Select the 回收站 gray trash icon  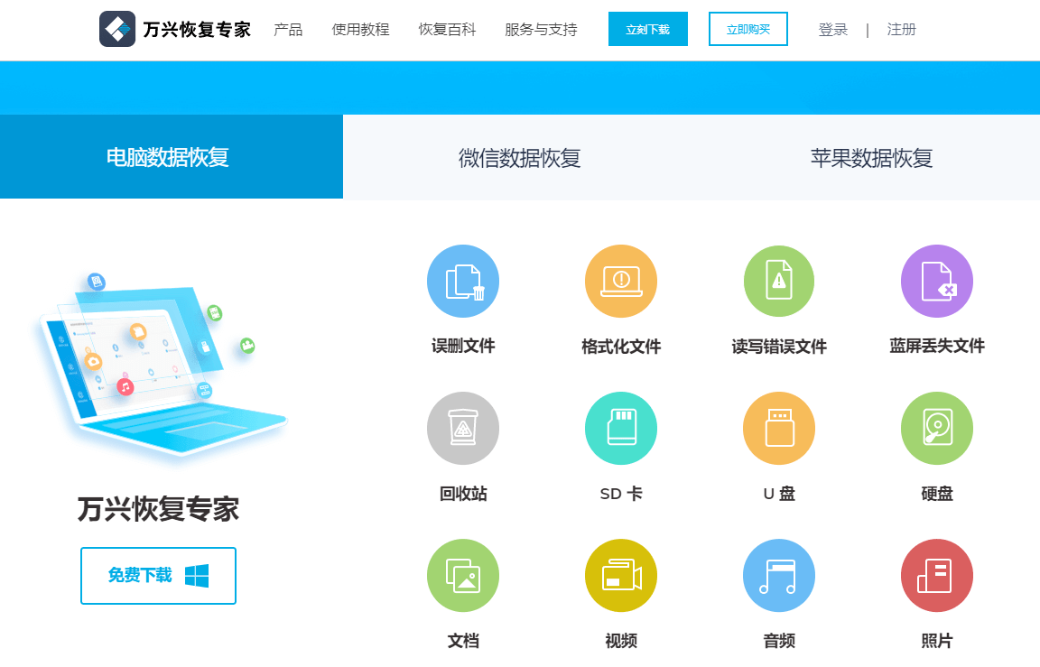click(x=463, y=429)
